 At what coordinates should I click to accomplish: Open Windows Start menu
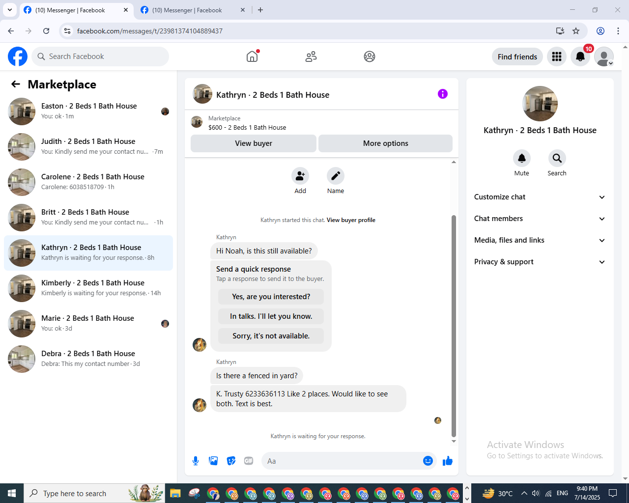click(x=12, y=493)
